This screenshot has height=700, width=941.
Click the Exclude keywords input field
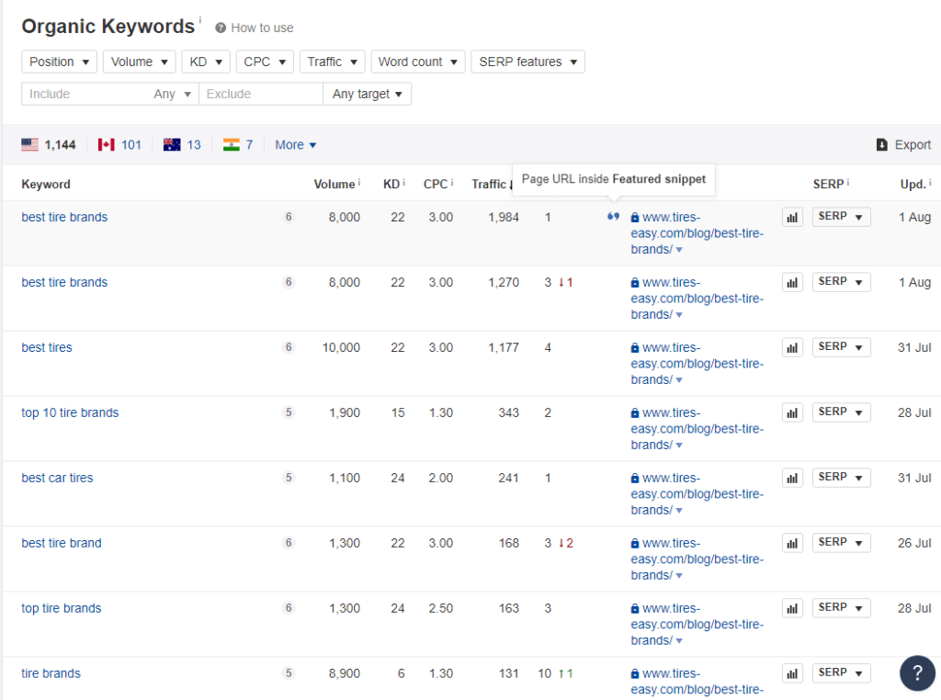tap(260, 94)
